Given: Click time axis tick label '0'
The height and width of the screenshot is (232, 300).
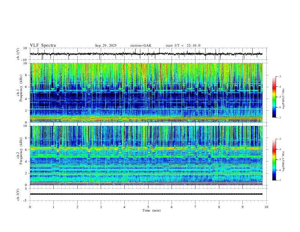Looking at the screenshot, I should 30,207.
